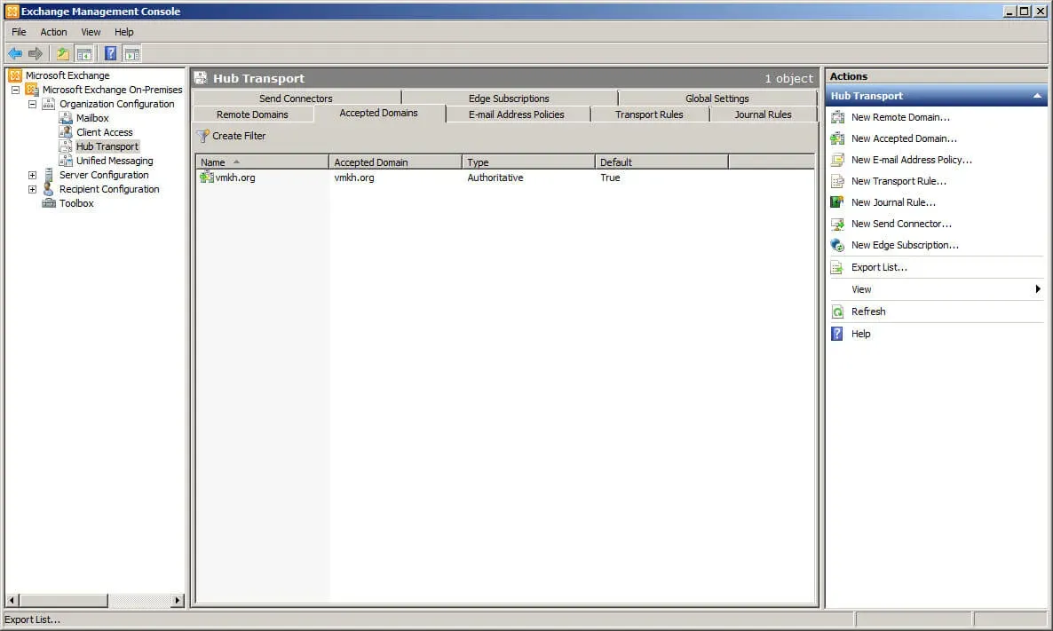Open the View submenu arrow in Actions
Screen dimensions: 1053x631
pyautogui.click(x=1038, y=289)
